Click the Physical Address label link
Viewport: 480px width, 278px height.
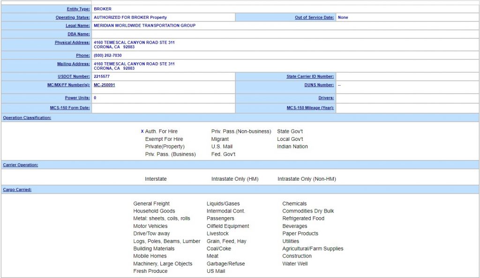pyautogui.click(x=72, y=43)
